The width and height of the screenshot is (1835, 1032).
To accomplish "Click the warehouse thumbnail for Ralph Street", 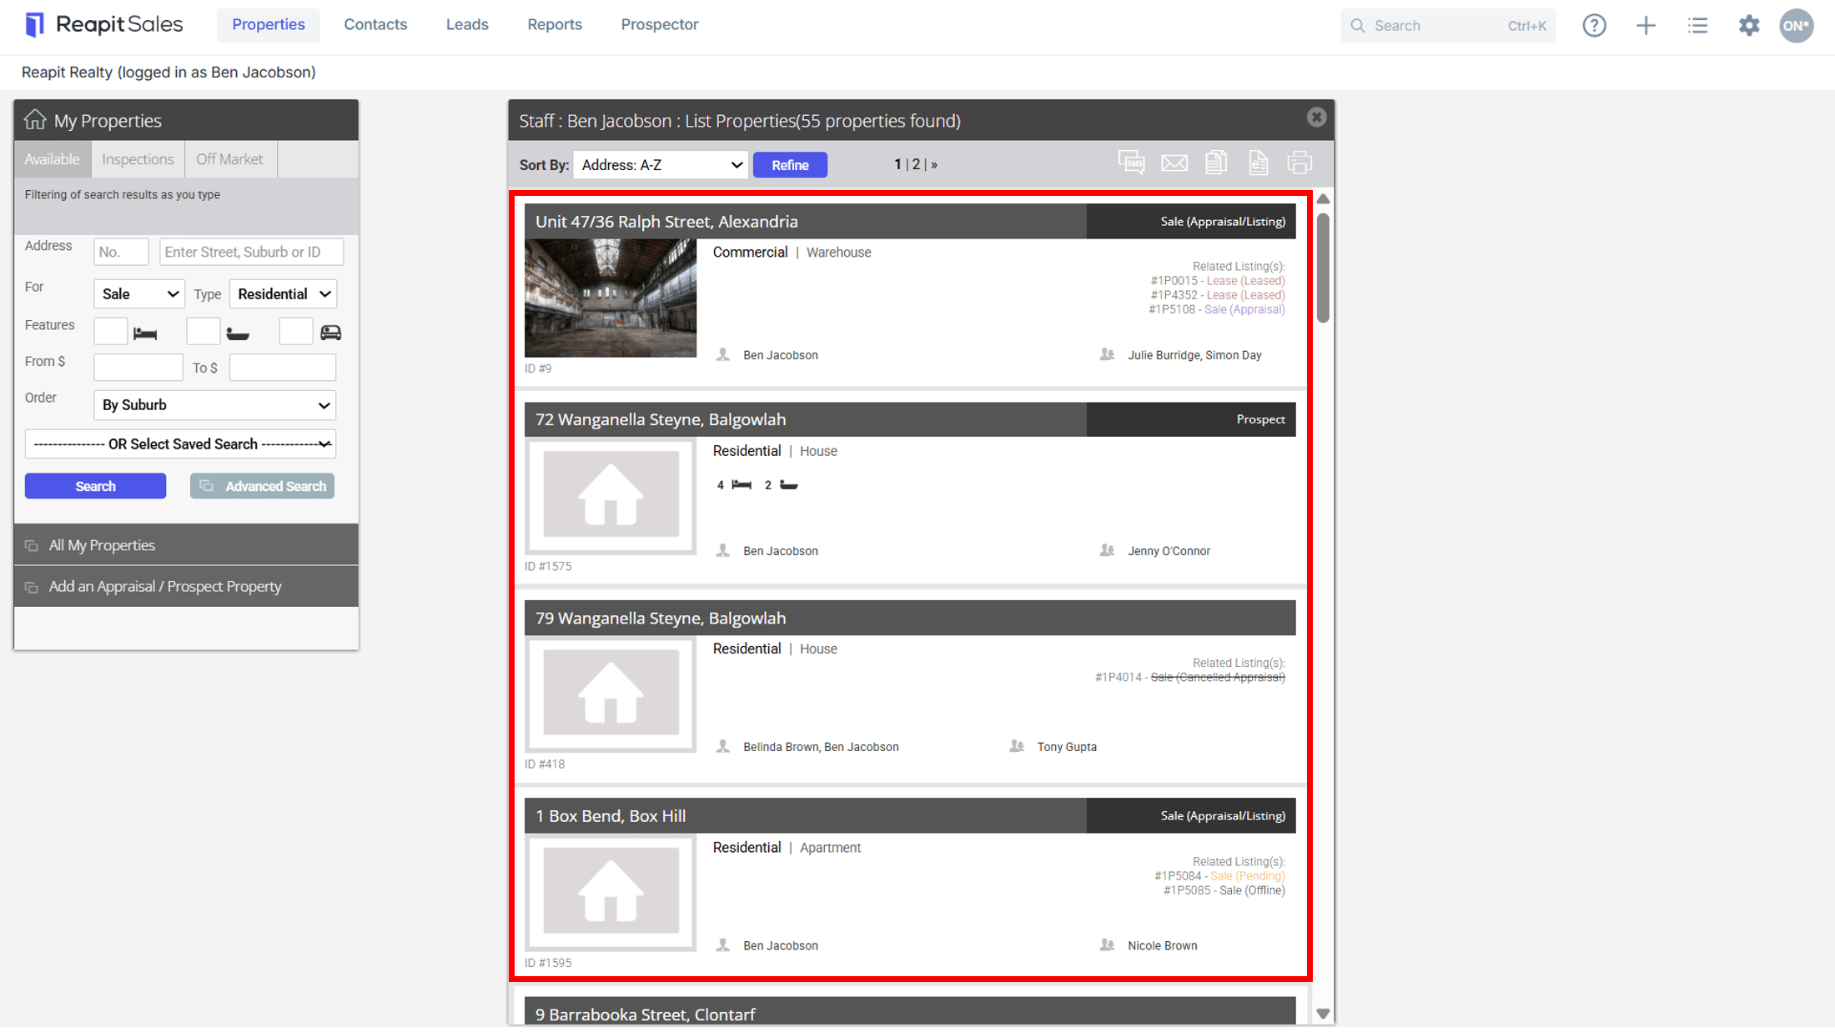I will [611, 298].
